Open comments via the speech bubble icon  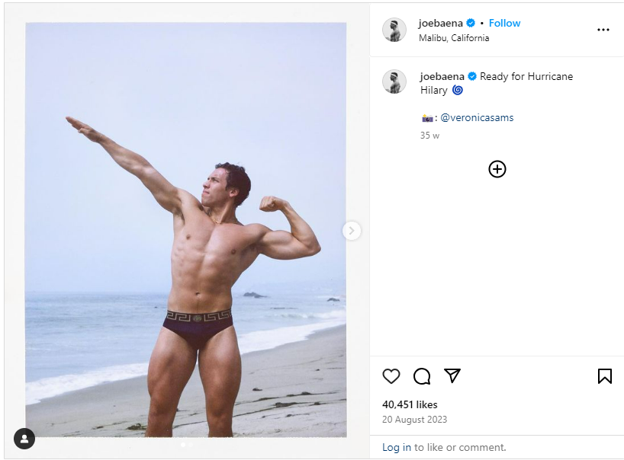[422, 376]
